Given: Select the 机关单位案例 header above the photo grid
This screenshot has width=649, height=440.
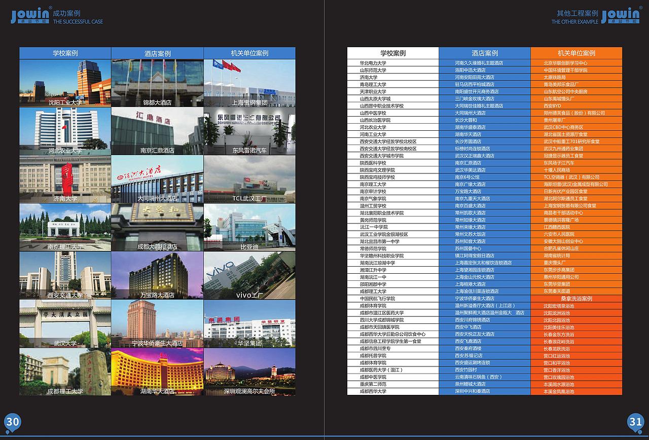Looking at the screenshot, I should point(249,53).
